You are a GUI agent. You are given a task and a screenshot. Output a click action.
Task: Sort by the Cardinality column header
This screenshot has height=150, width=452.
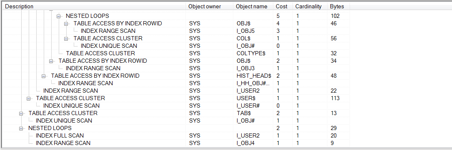310,6
